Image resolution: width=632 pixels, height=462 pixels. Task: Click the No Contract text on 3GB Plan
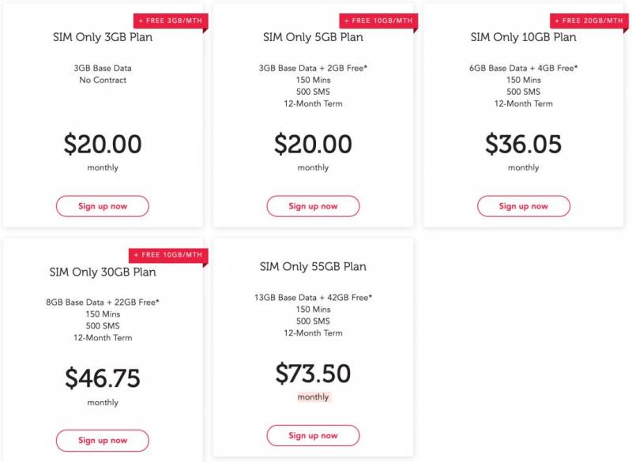[103, 81]
